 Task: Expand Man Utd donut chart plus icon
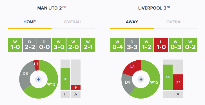tap(39, 79)
